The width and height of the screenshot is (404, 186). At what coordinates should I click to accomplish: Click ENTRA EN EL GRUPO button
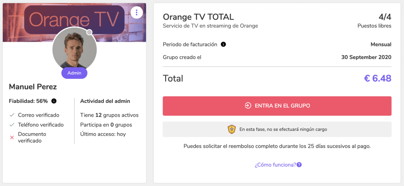(x=277, y=106)
